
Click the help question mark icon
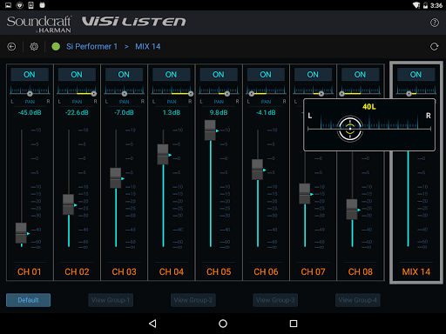(x=435, y=23)
